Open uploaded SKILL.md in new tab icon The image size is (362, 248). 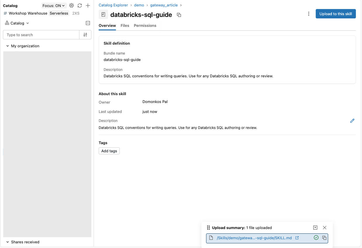coord(297,238)
